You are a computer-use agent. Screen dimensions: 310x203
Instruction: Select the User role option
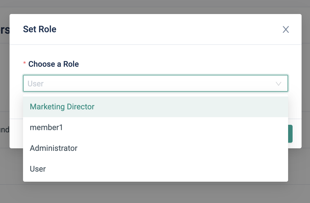click(38, 169)
